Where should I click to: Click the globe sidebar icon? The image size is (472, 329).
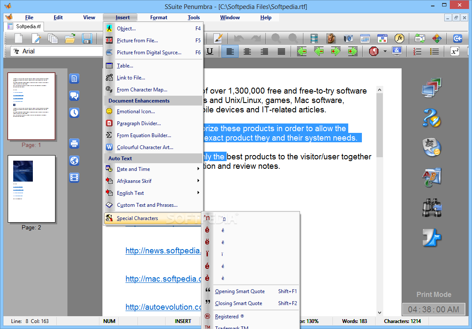74,161
